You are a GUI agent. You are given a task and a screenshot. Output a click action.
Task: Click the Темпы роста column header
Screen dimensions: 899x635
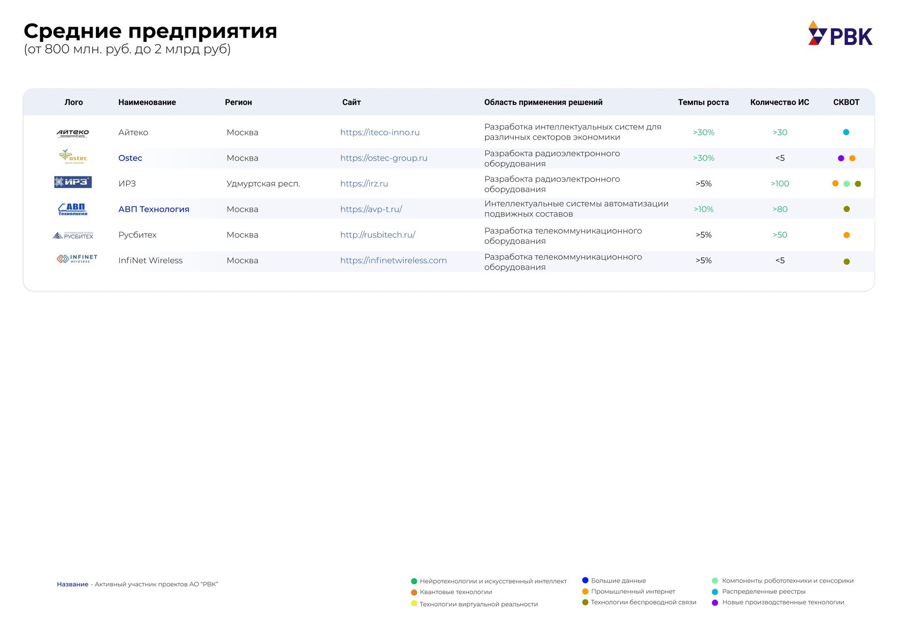(x=703, y=102)
